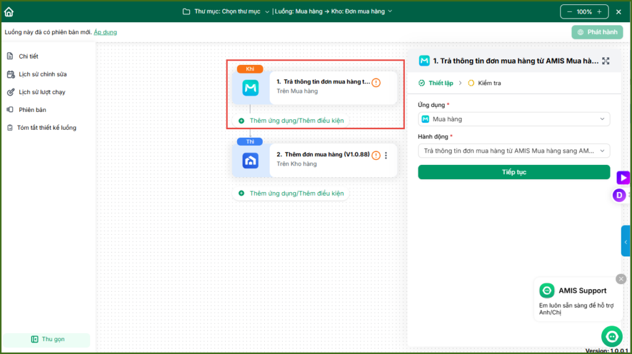Click the Chi tiết document icon
Viewport: 632px width, 354px height.
10,56
